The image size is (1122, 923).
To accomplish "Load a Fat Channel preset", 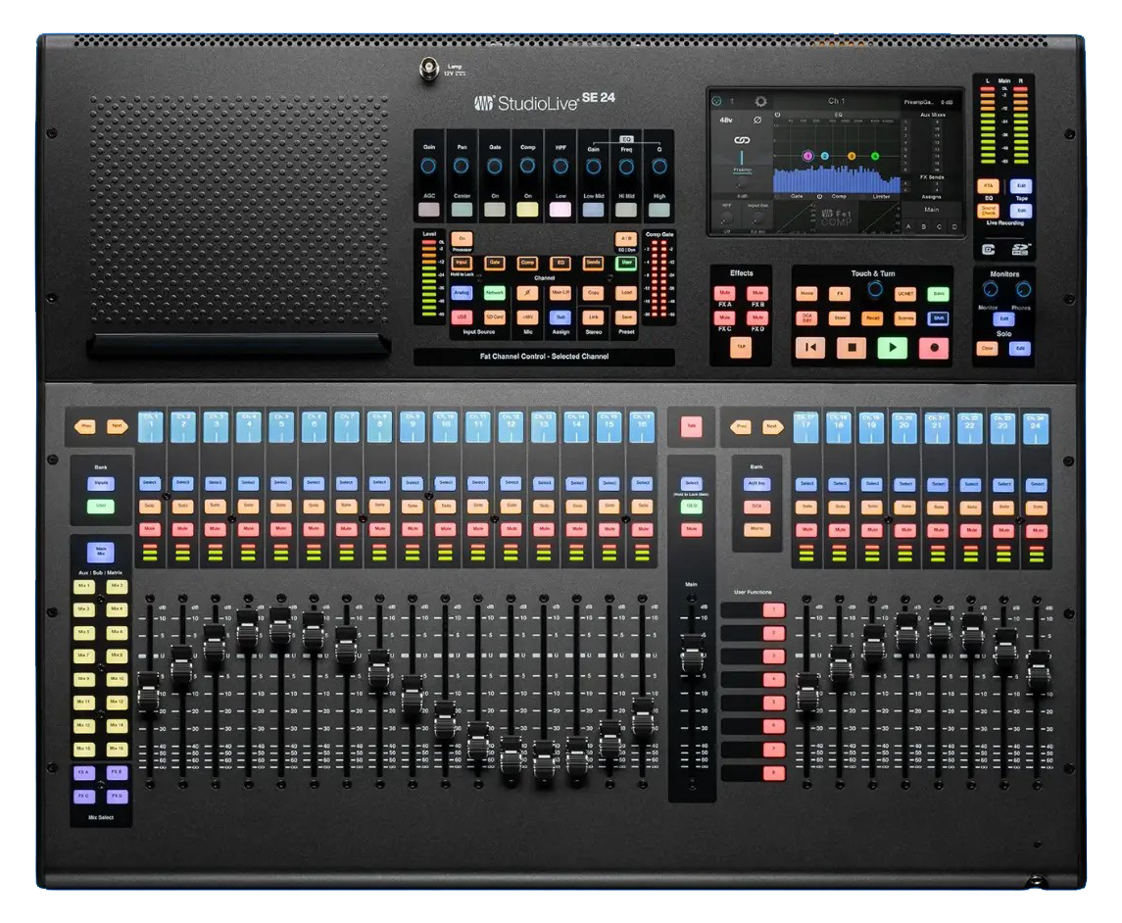I will tap(627, 293).
